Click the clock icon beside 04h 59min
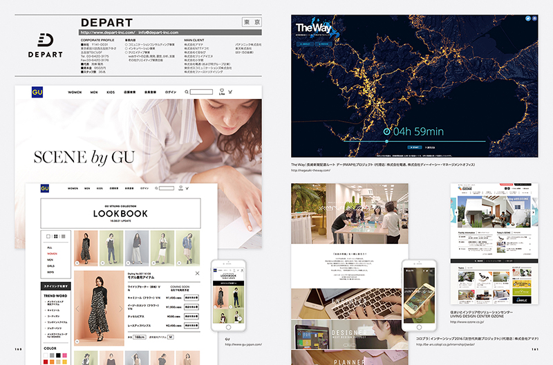Screen dimensions: 553x365 pos(387,131)
